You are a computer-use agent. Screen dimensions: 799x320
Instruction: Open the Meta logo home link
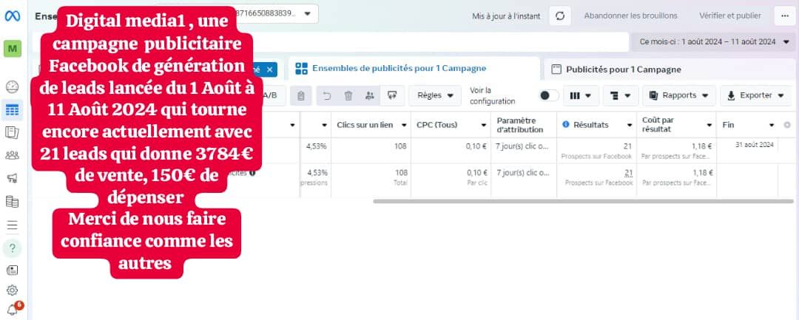click(13, 16)
